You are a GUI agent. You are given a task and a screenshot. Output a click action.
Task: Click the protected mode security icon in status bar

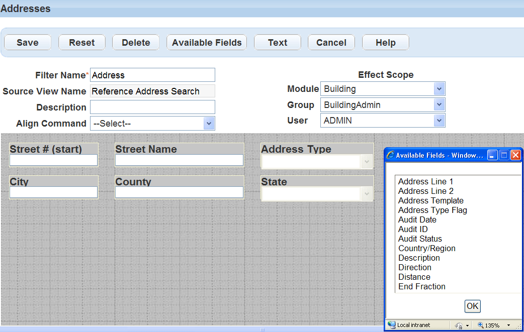(459, 325)
